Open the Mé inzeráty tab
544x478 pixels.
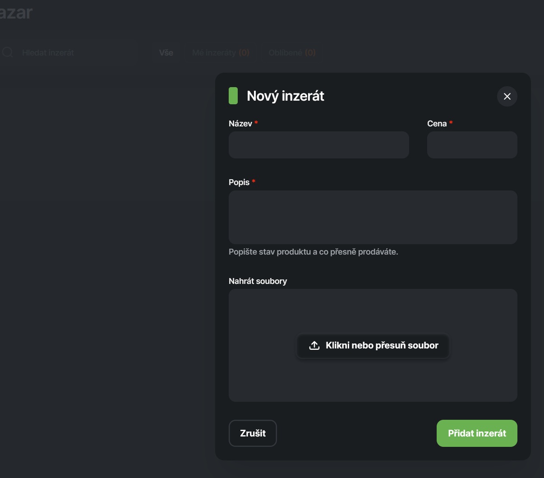pos(221,53)
